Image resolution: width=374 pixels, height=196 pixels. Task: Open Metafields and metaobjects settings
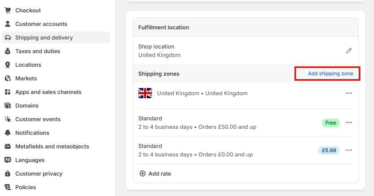(52, 146)
